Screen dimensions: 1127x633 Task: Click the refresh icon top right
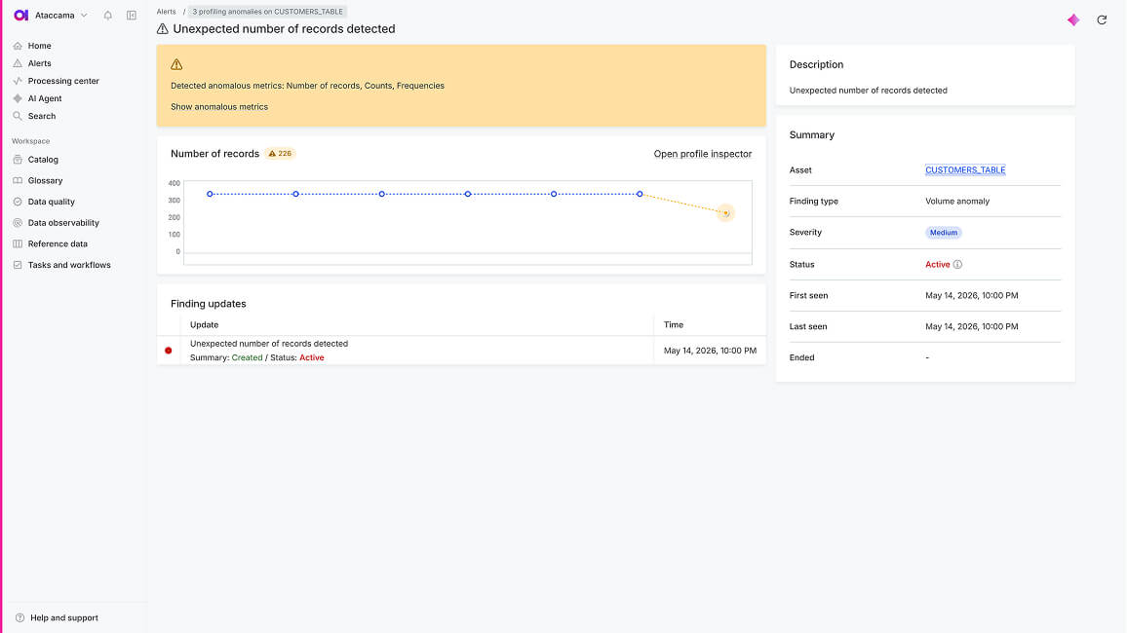1102,20
